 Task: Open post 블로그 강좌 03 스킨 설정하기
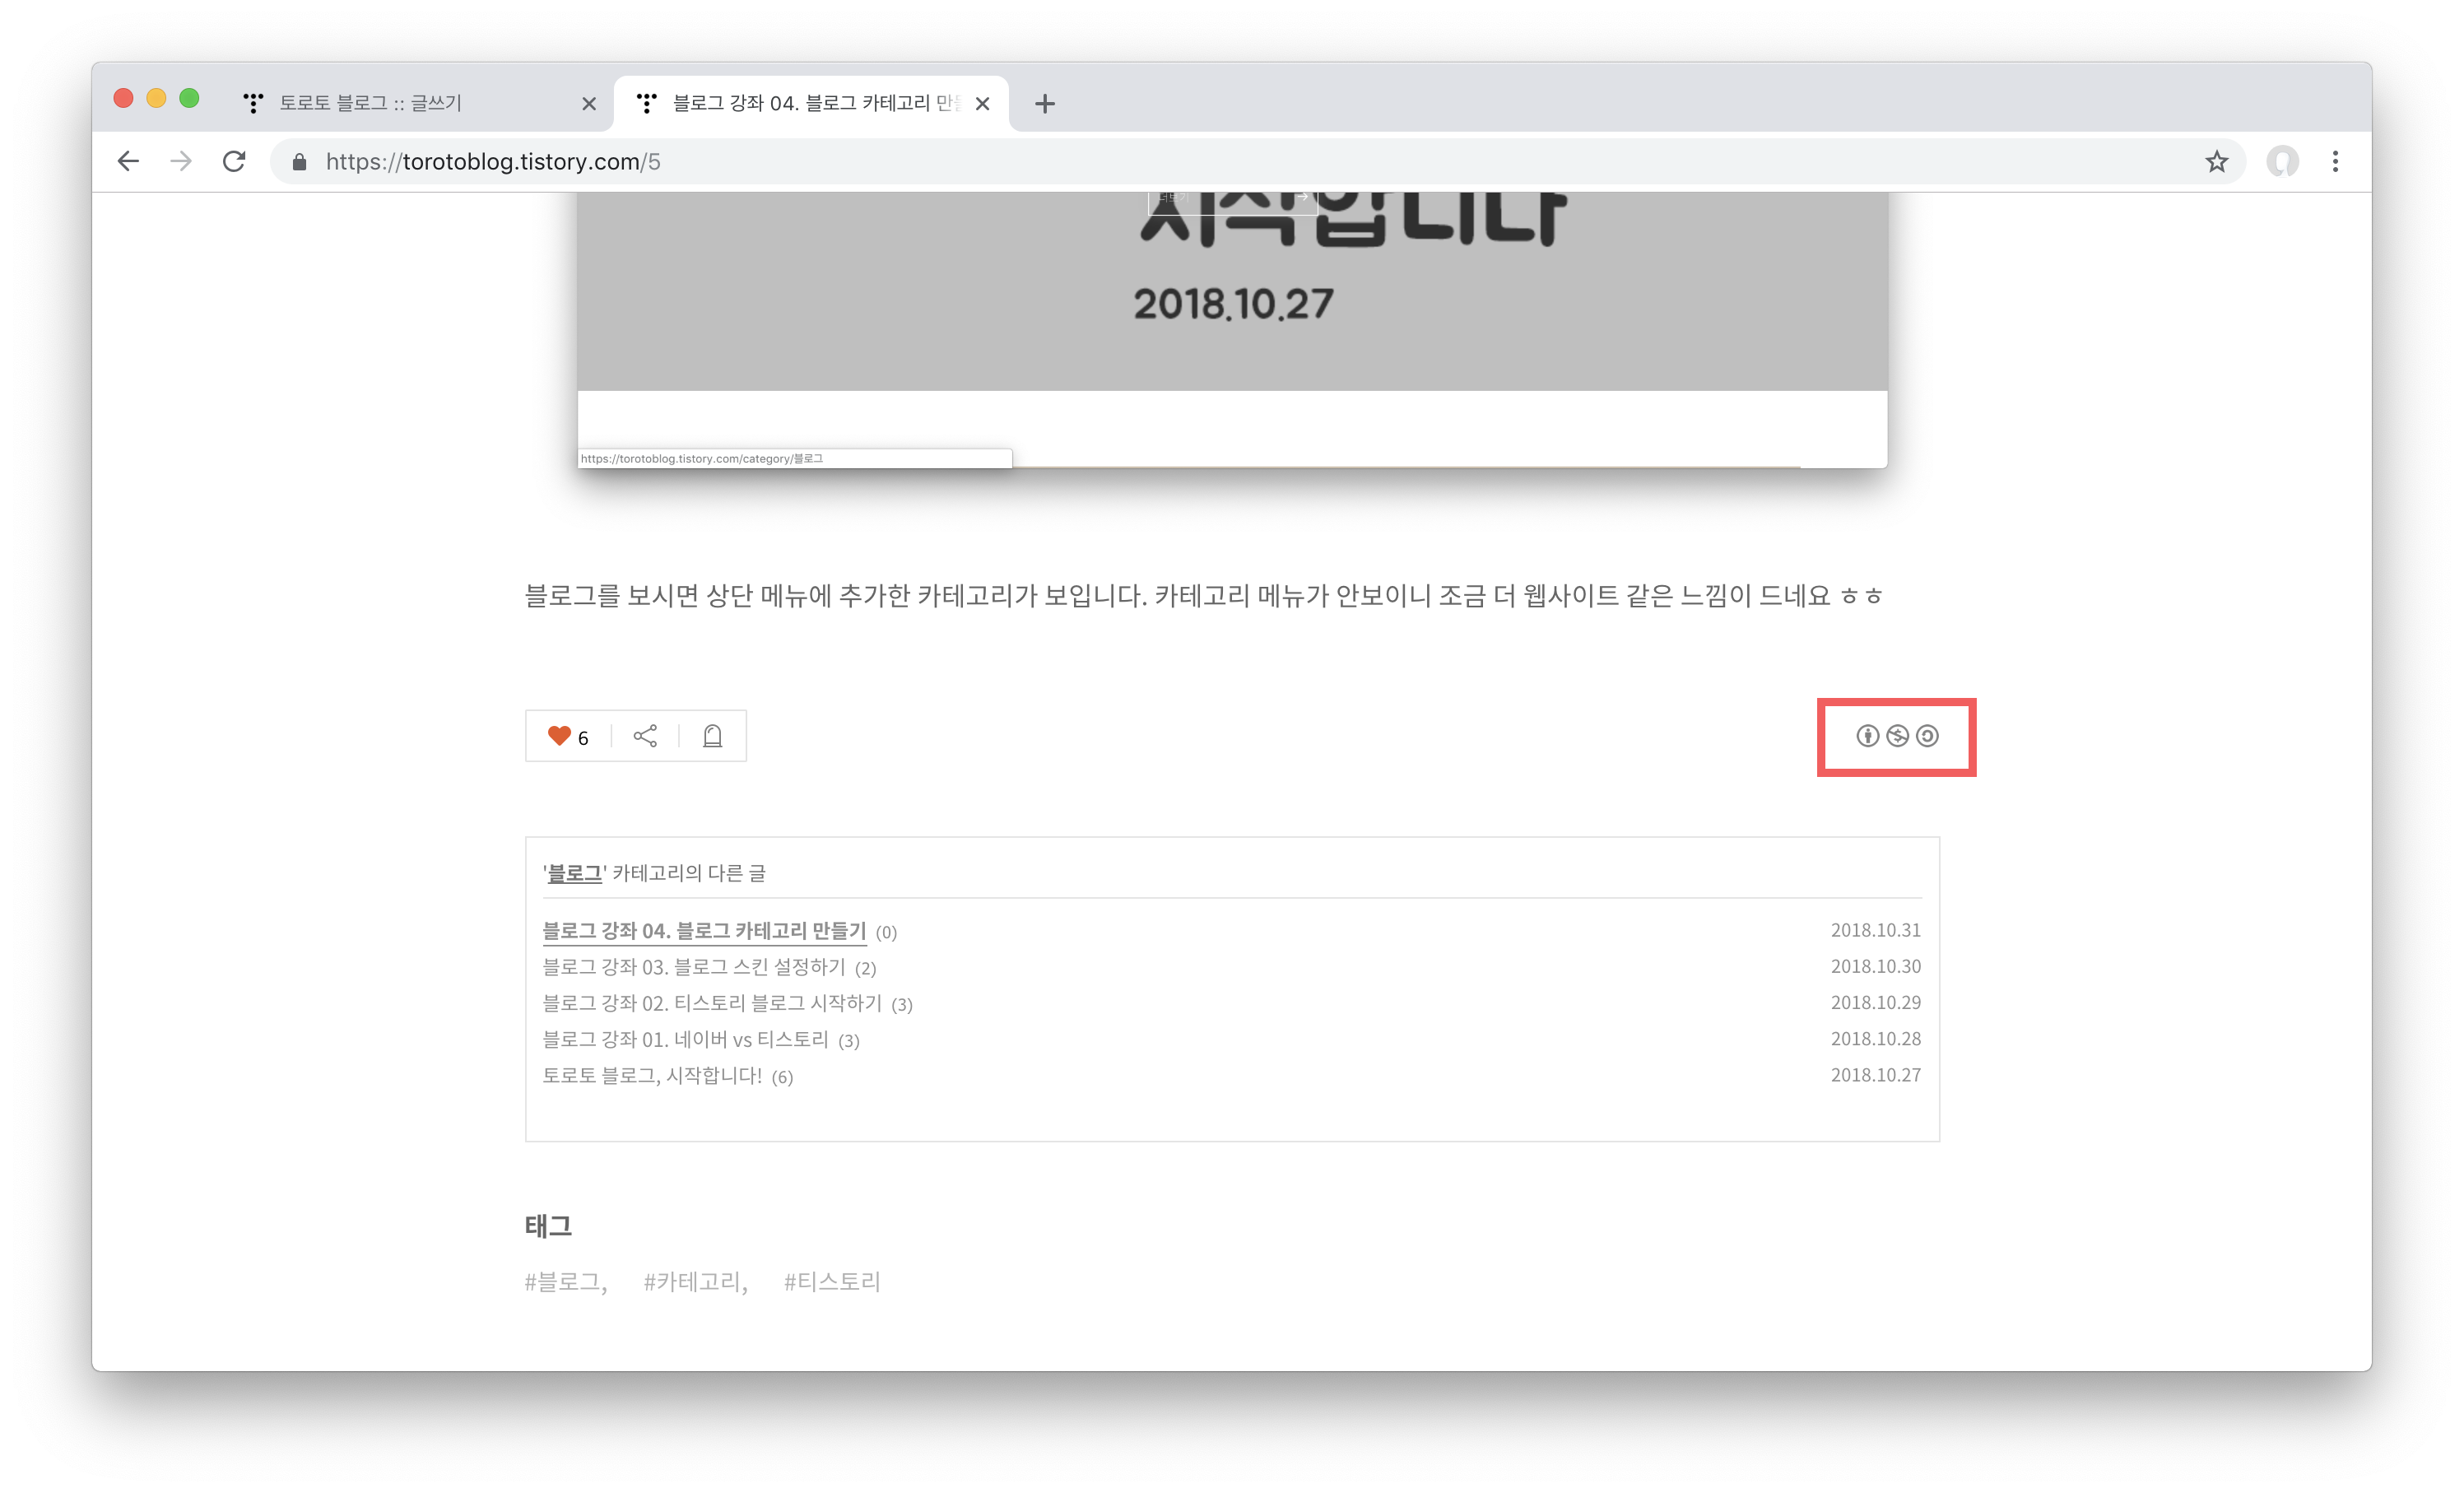(693, 967)
